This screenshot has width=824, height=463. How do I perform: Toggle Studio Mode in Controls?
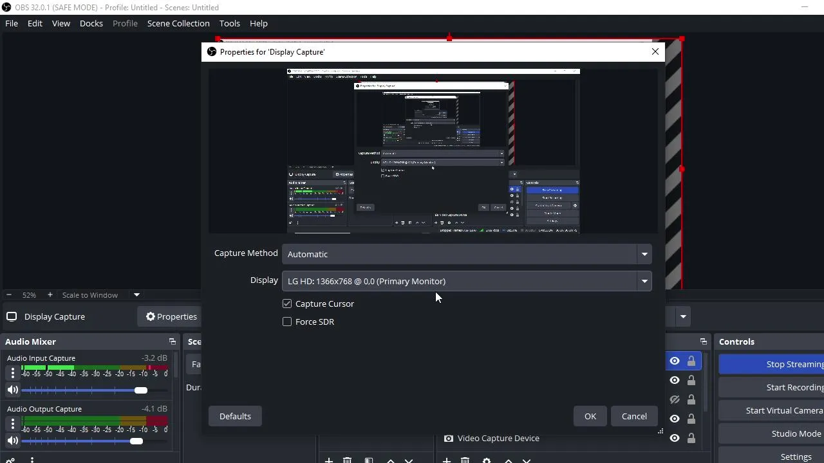(x=771, y=433)
